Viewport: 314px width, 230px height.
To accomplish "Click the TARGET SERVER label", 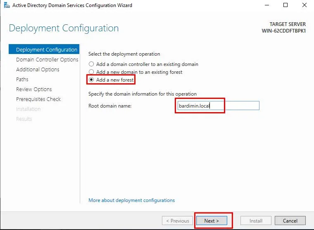I will [x=288, y=24].
